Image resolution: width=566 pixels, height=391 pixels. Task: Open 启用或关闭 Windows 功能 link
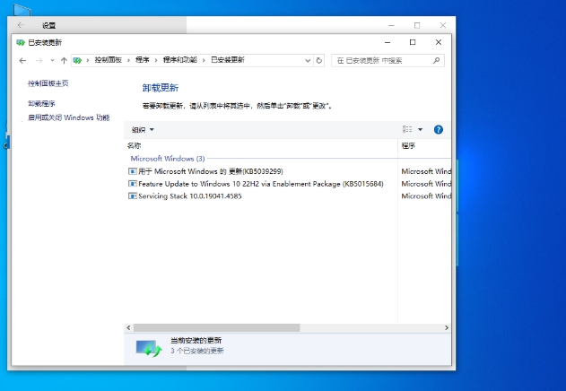[x=68, y=117]
